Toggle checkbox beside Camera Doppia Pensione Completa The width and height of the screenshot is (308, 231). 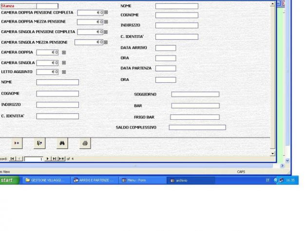(x=106, y=12)
